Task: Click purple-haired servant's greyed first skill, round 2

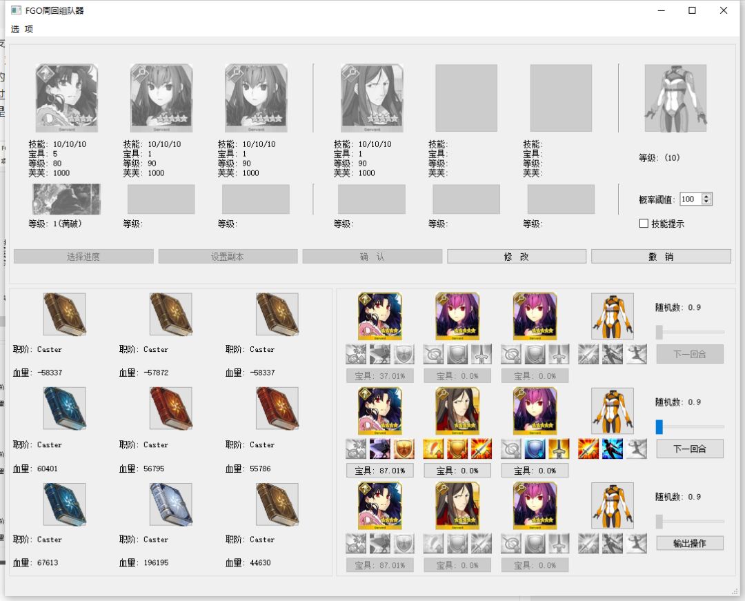Action: (511, 449)
